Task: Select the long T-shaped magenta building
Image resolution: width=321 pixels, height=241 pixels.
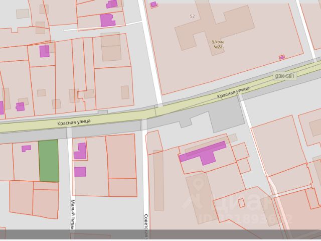Action: click(x=203, y=153)
